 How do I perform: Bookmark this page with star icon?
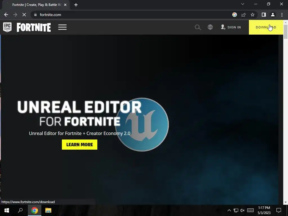(x=253, y=15)
